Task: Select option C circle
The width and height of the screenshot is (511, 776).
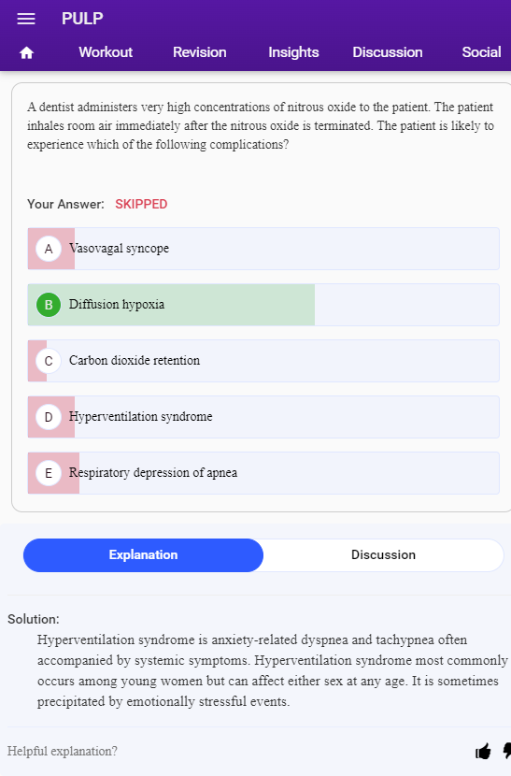Action: (x=49, y=361)
